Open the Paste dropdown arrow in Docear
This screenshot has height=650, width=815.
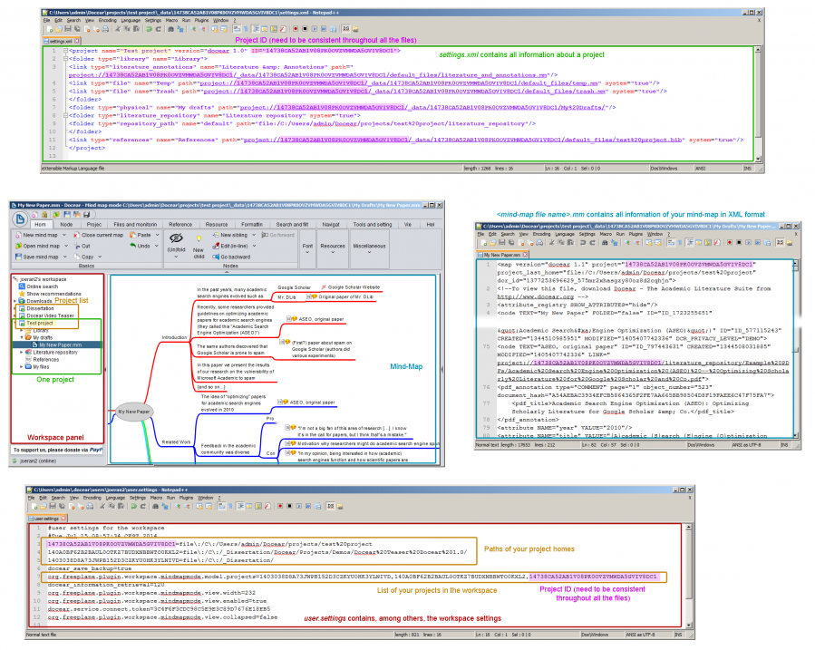[157, 235]
